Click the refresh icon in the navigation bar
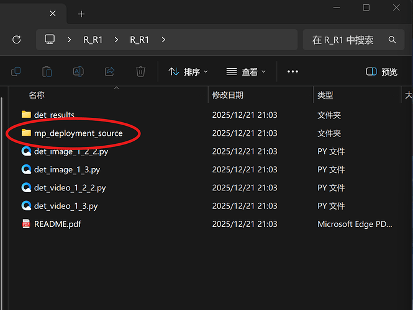This screenshot has width=413, height=310. [x=17, y=40]
